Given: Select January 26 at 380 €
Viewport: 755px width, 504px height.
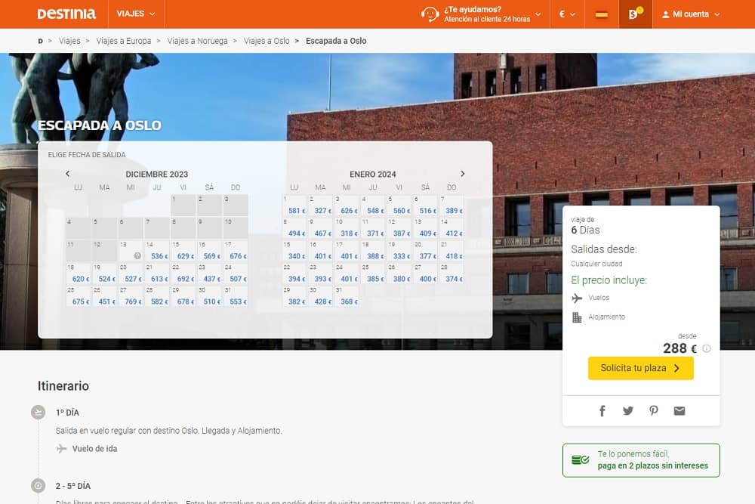Looking at the screenshot, I should click(399, 274).
